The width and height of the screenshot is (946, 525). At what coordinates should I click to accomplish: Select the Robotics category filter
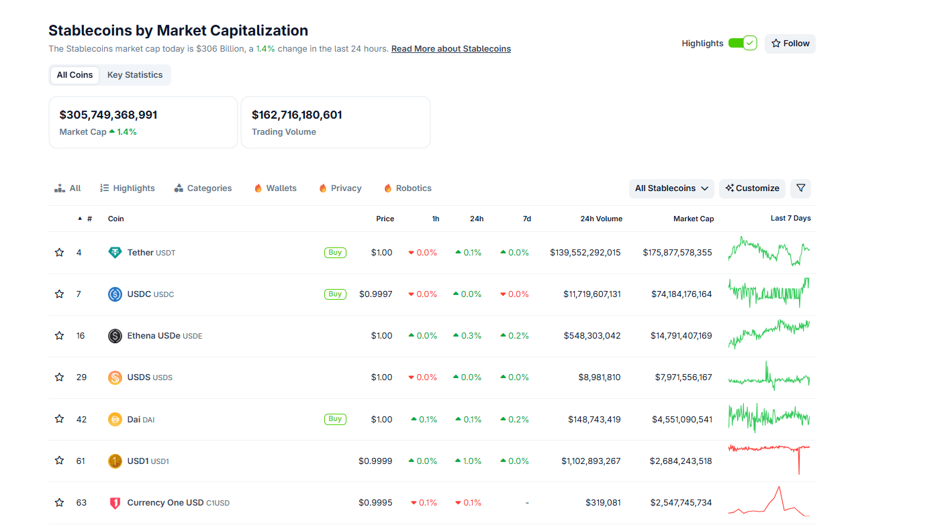[x=408, y=188]
